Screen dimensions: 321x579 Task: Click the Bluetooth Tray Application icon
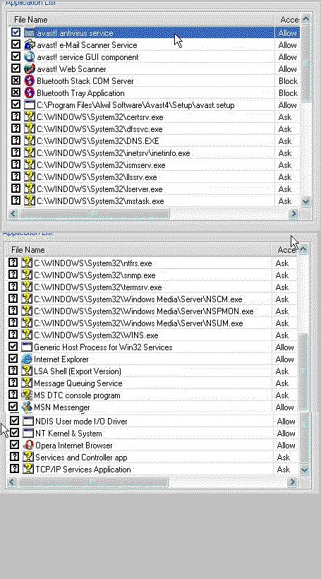point(30,93)
